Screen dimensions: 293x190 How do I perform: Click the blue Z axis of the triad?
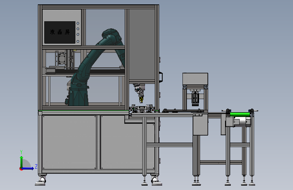[x=28, y=168]
